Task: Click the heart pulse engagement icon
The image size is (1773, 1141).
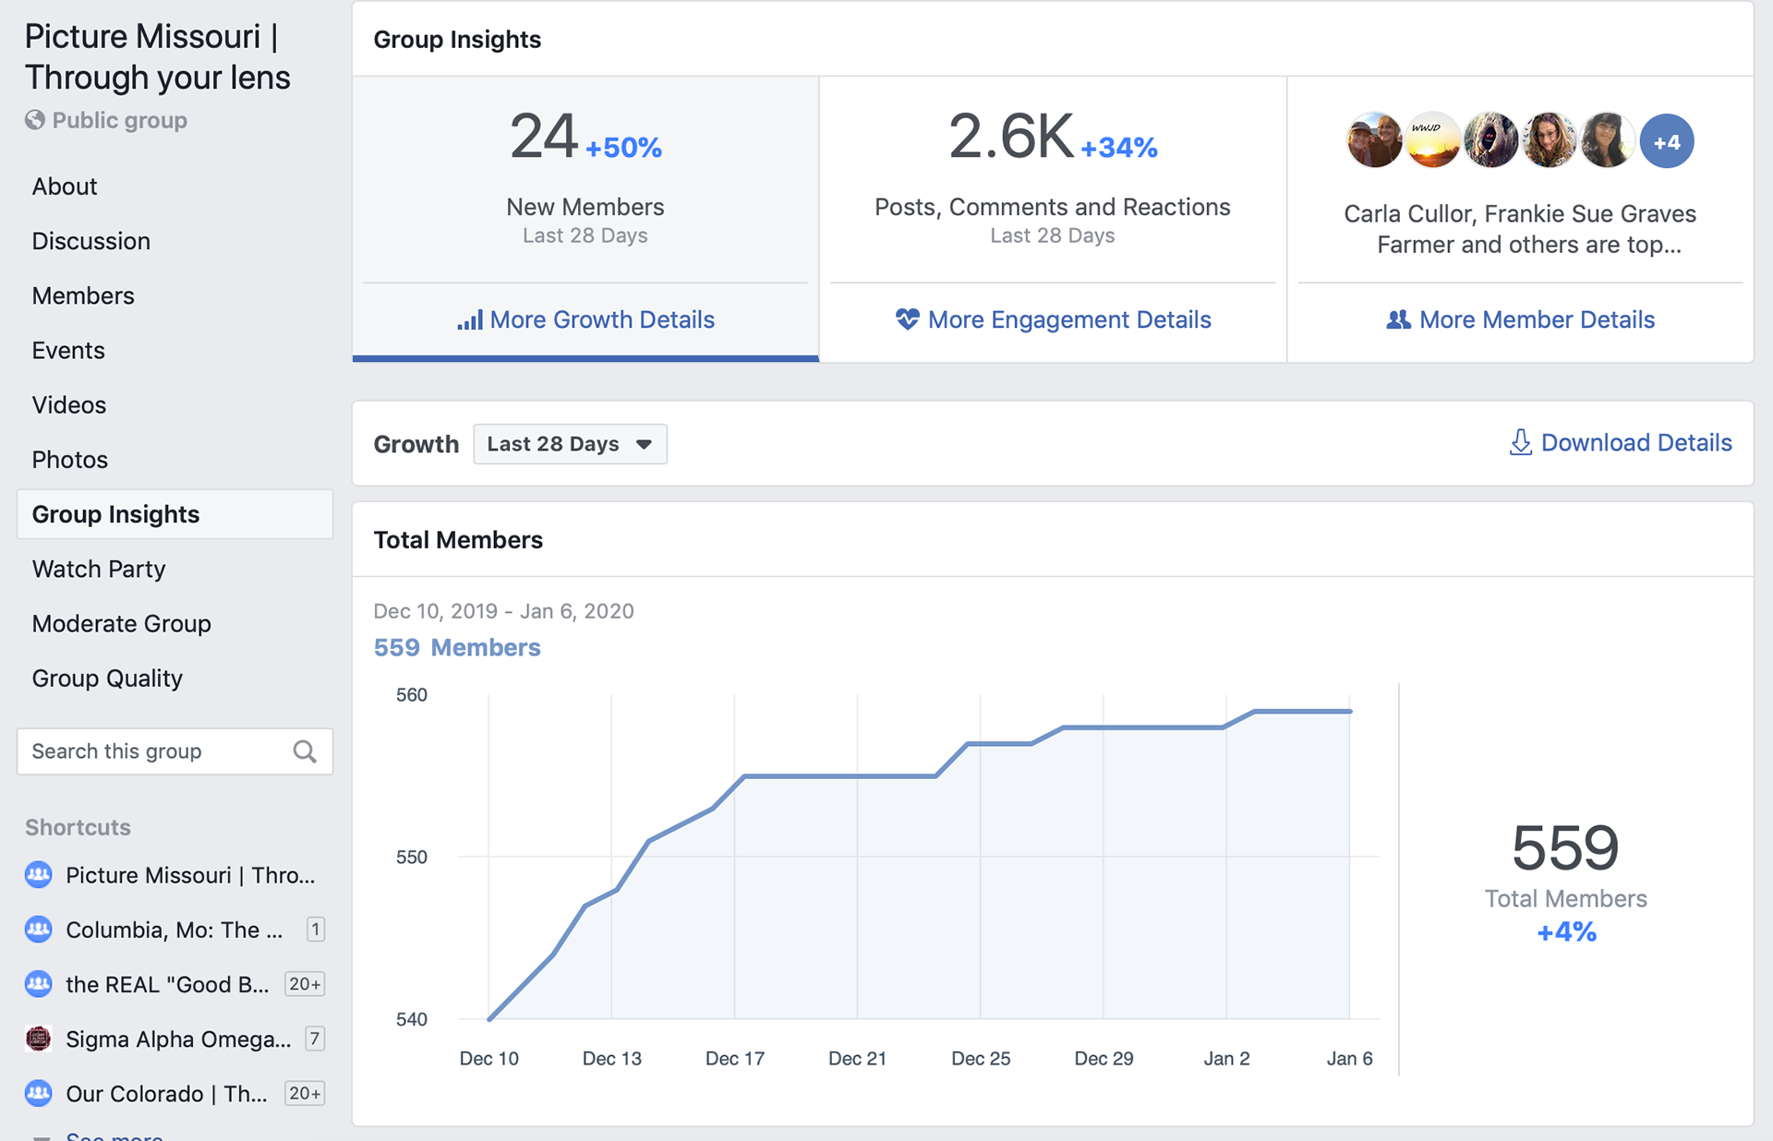Action: pos(908,319)
